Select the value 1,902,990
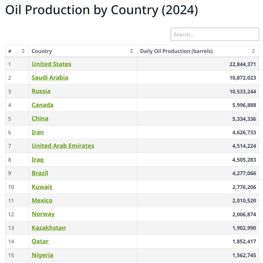263x263 pixels. click(x=244, y=228)
